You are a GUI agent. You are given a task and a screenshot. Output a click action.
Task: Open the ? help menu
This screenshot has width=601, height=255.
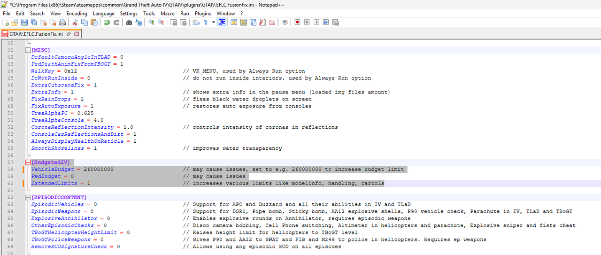(x=242, y=14)
